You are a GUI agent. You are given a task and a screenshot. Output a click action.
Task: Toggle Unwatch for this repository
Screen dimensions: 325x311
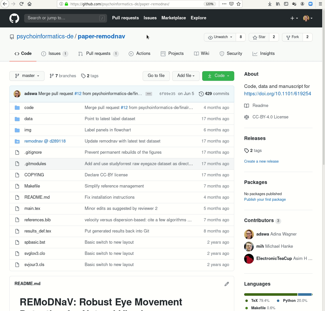[x=220, y=37]
